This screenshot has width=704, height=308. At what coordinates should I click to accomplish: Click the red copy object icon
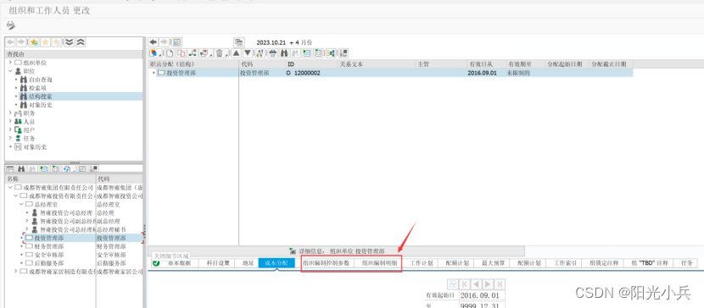point(181,53)
